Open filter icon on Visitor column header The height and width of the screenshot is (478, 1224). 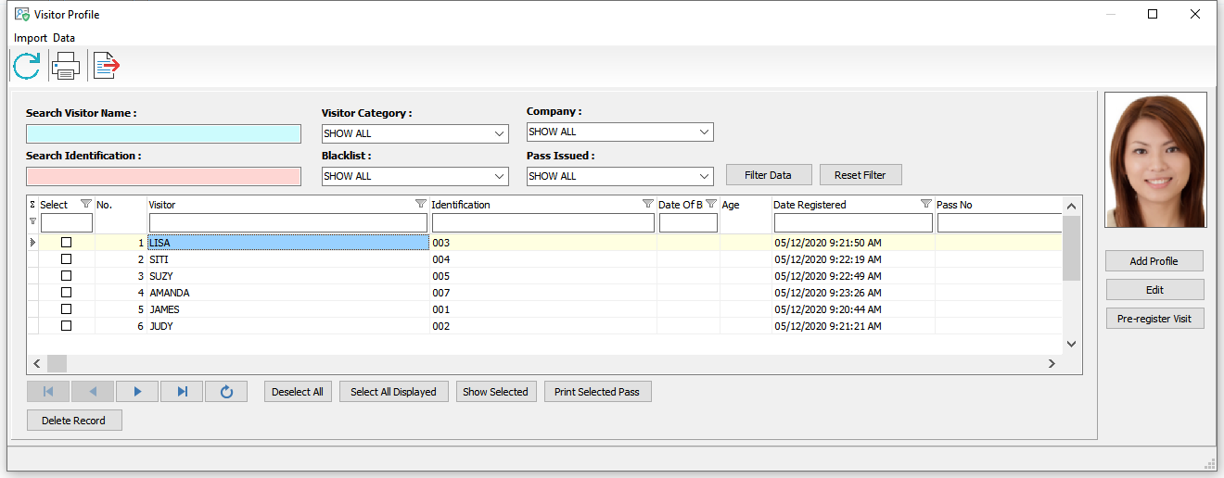point(420,204)
